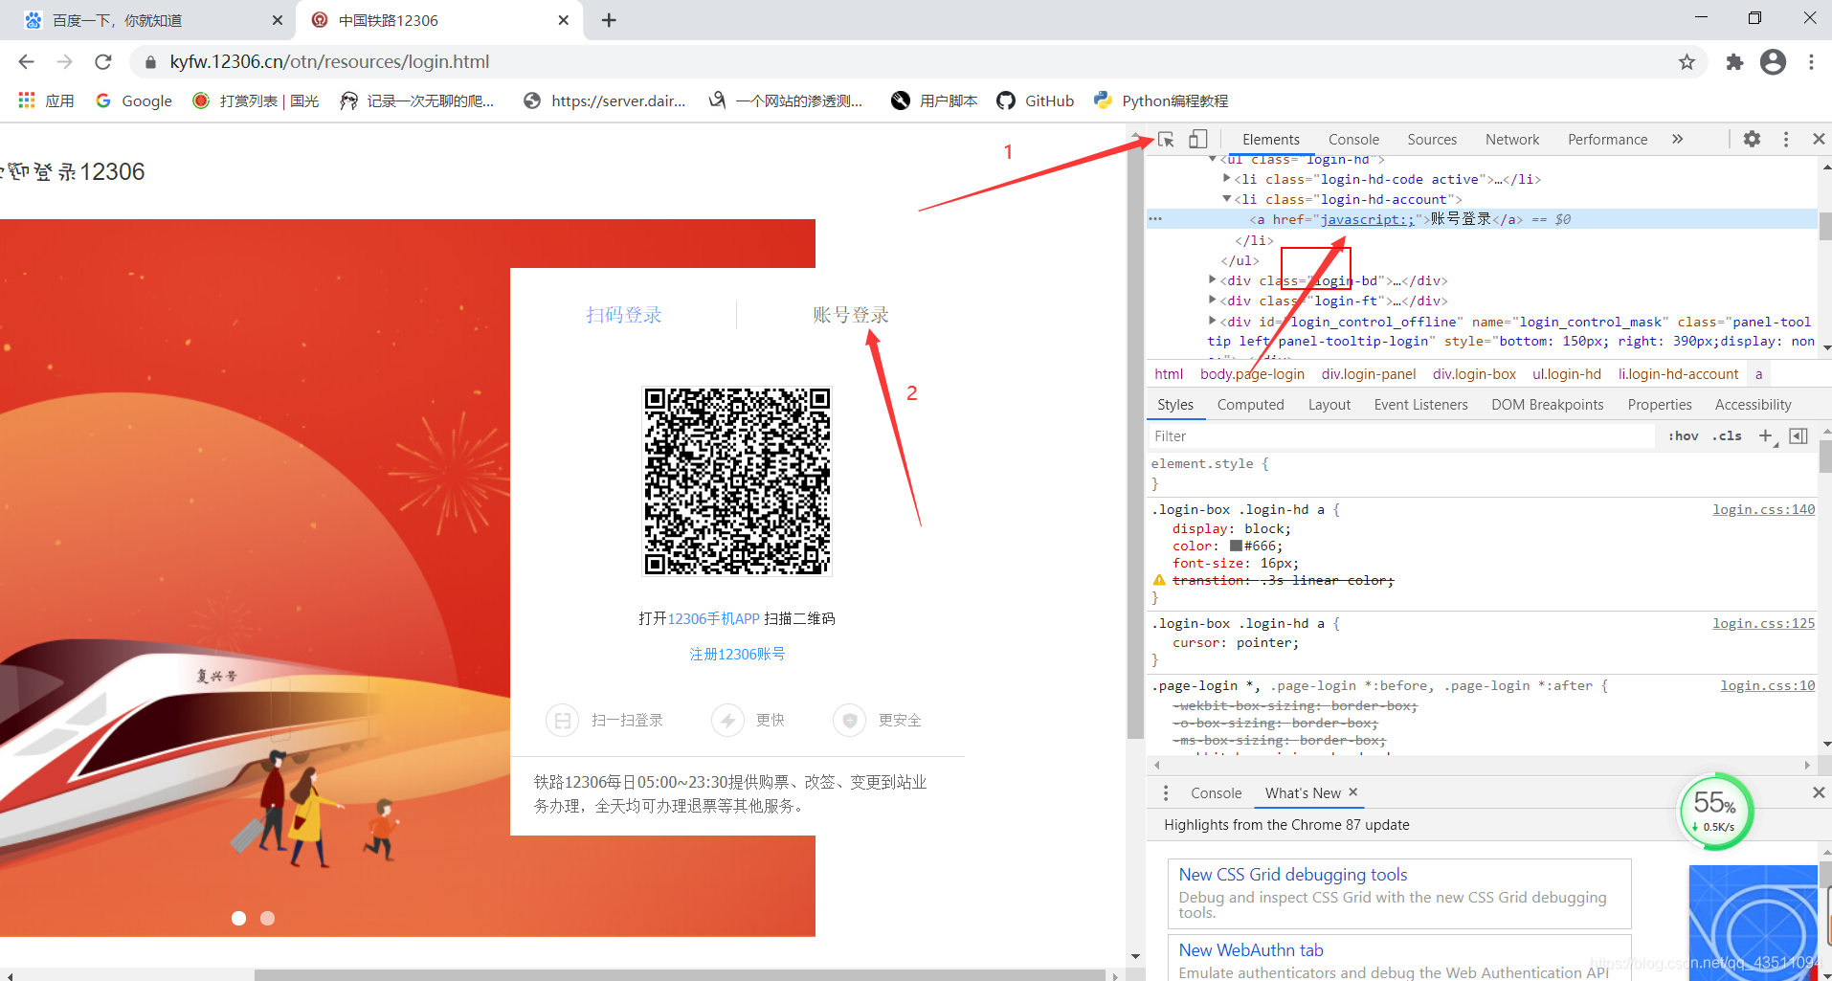Open the DevTools three-dot customize menu
Viewport: 1832px width, 981px height.
(x=1786, y=139)
